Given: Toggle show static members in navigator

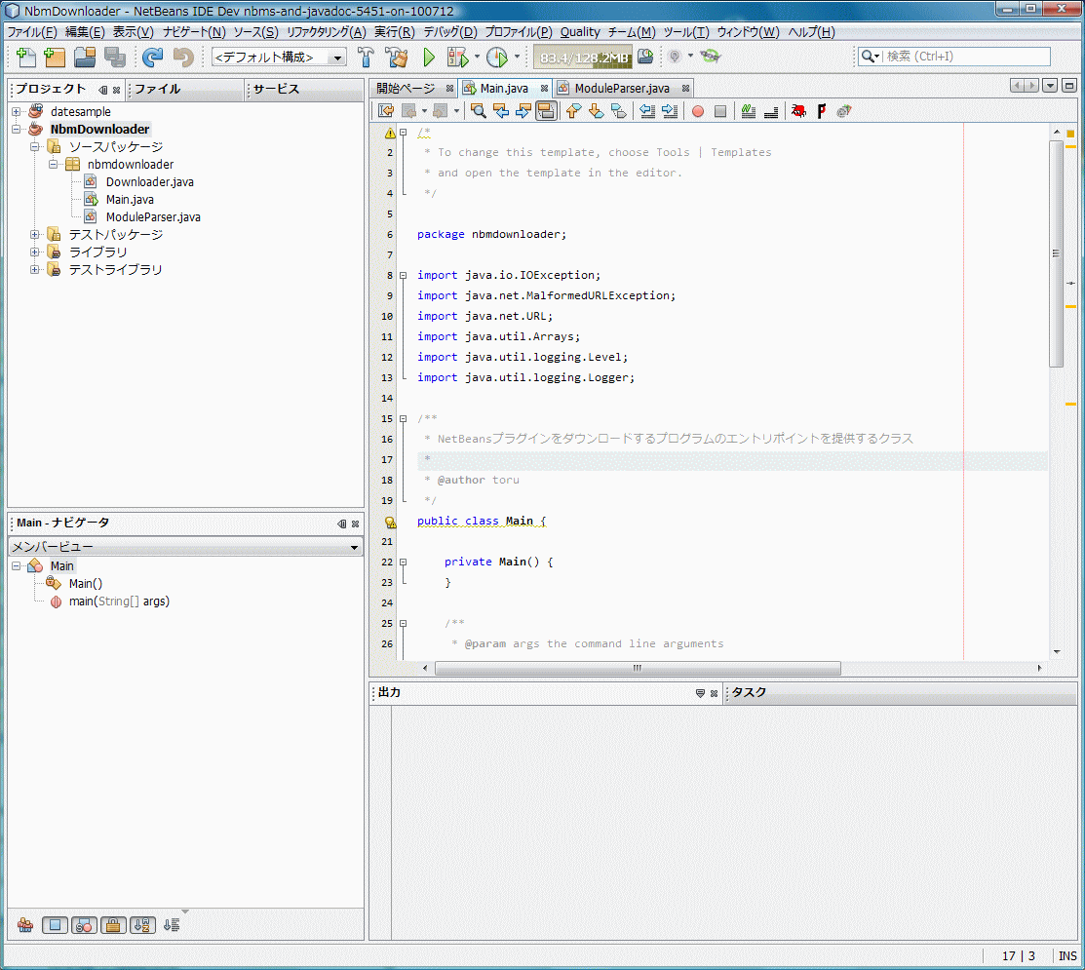Looking at the screenshot, I should (84, 925).
